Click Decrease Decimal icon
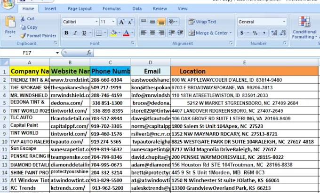The image size is (320, 193). (x=283, y=33)
